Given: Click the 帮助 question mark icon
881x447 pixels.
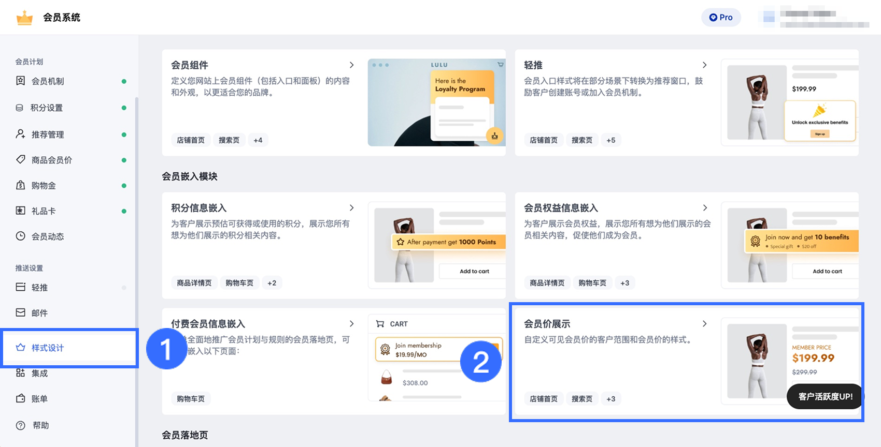Looking at the screenshot, I should coord(21,425).
